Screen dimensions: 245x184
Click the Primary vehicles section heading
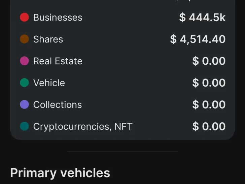tap(60, 173)
